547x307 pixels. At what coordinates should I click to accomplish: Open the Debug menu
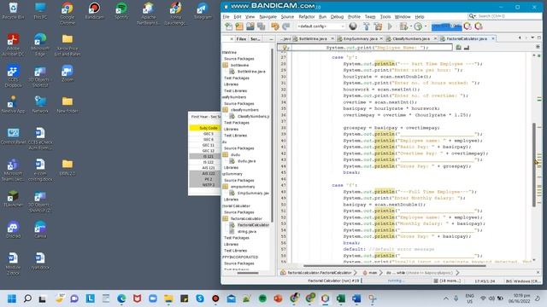[x=337, y=16]
